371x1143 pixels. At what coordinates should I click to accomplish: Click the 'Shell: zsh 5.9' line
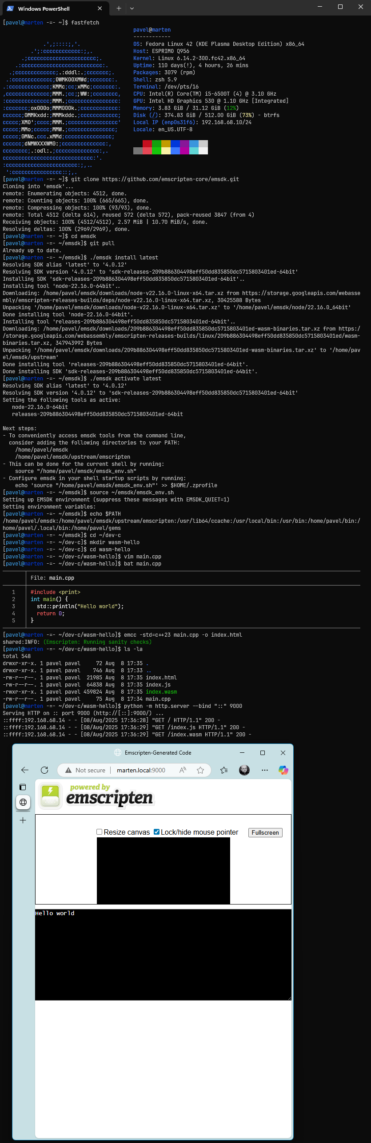point(155,80)
